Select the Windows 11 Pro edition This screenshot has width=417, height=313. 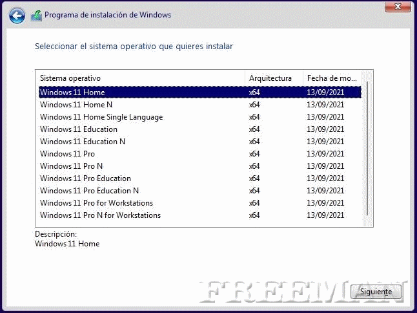(200, 154)
